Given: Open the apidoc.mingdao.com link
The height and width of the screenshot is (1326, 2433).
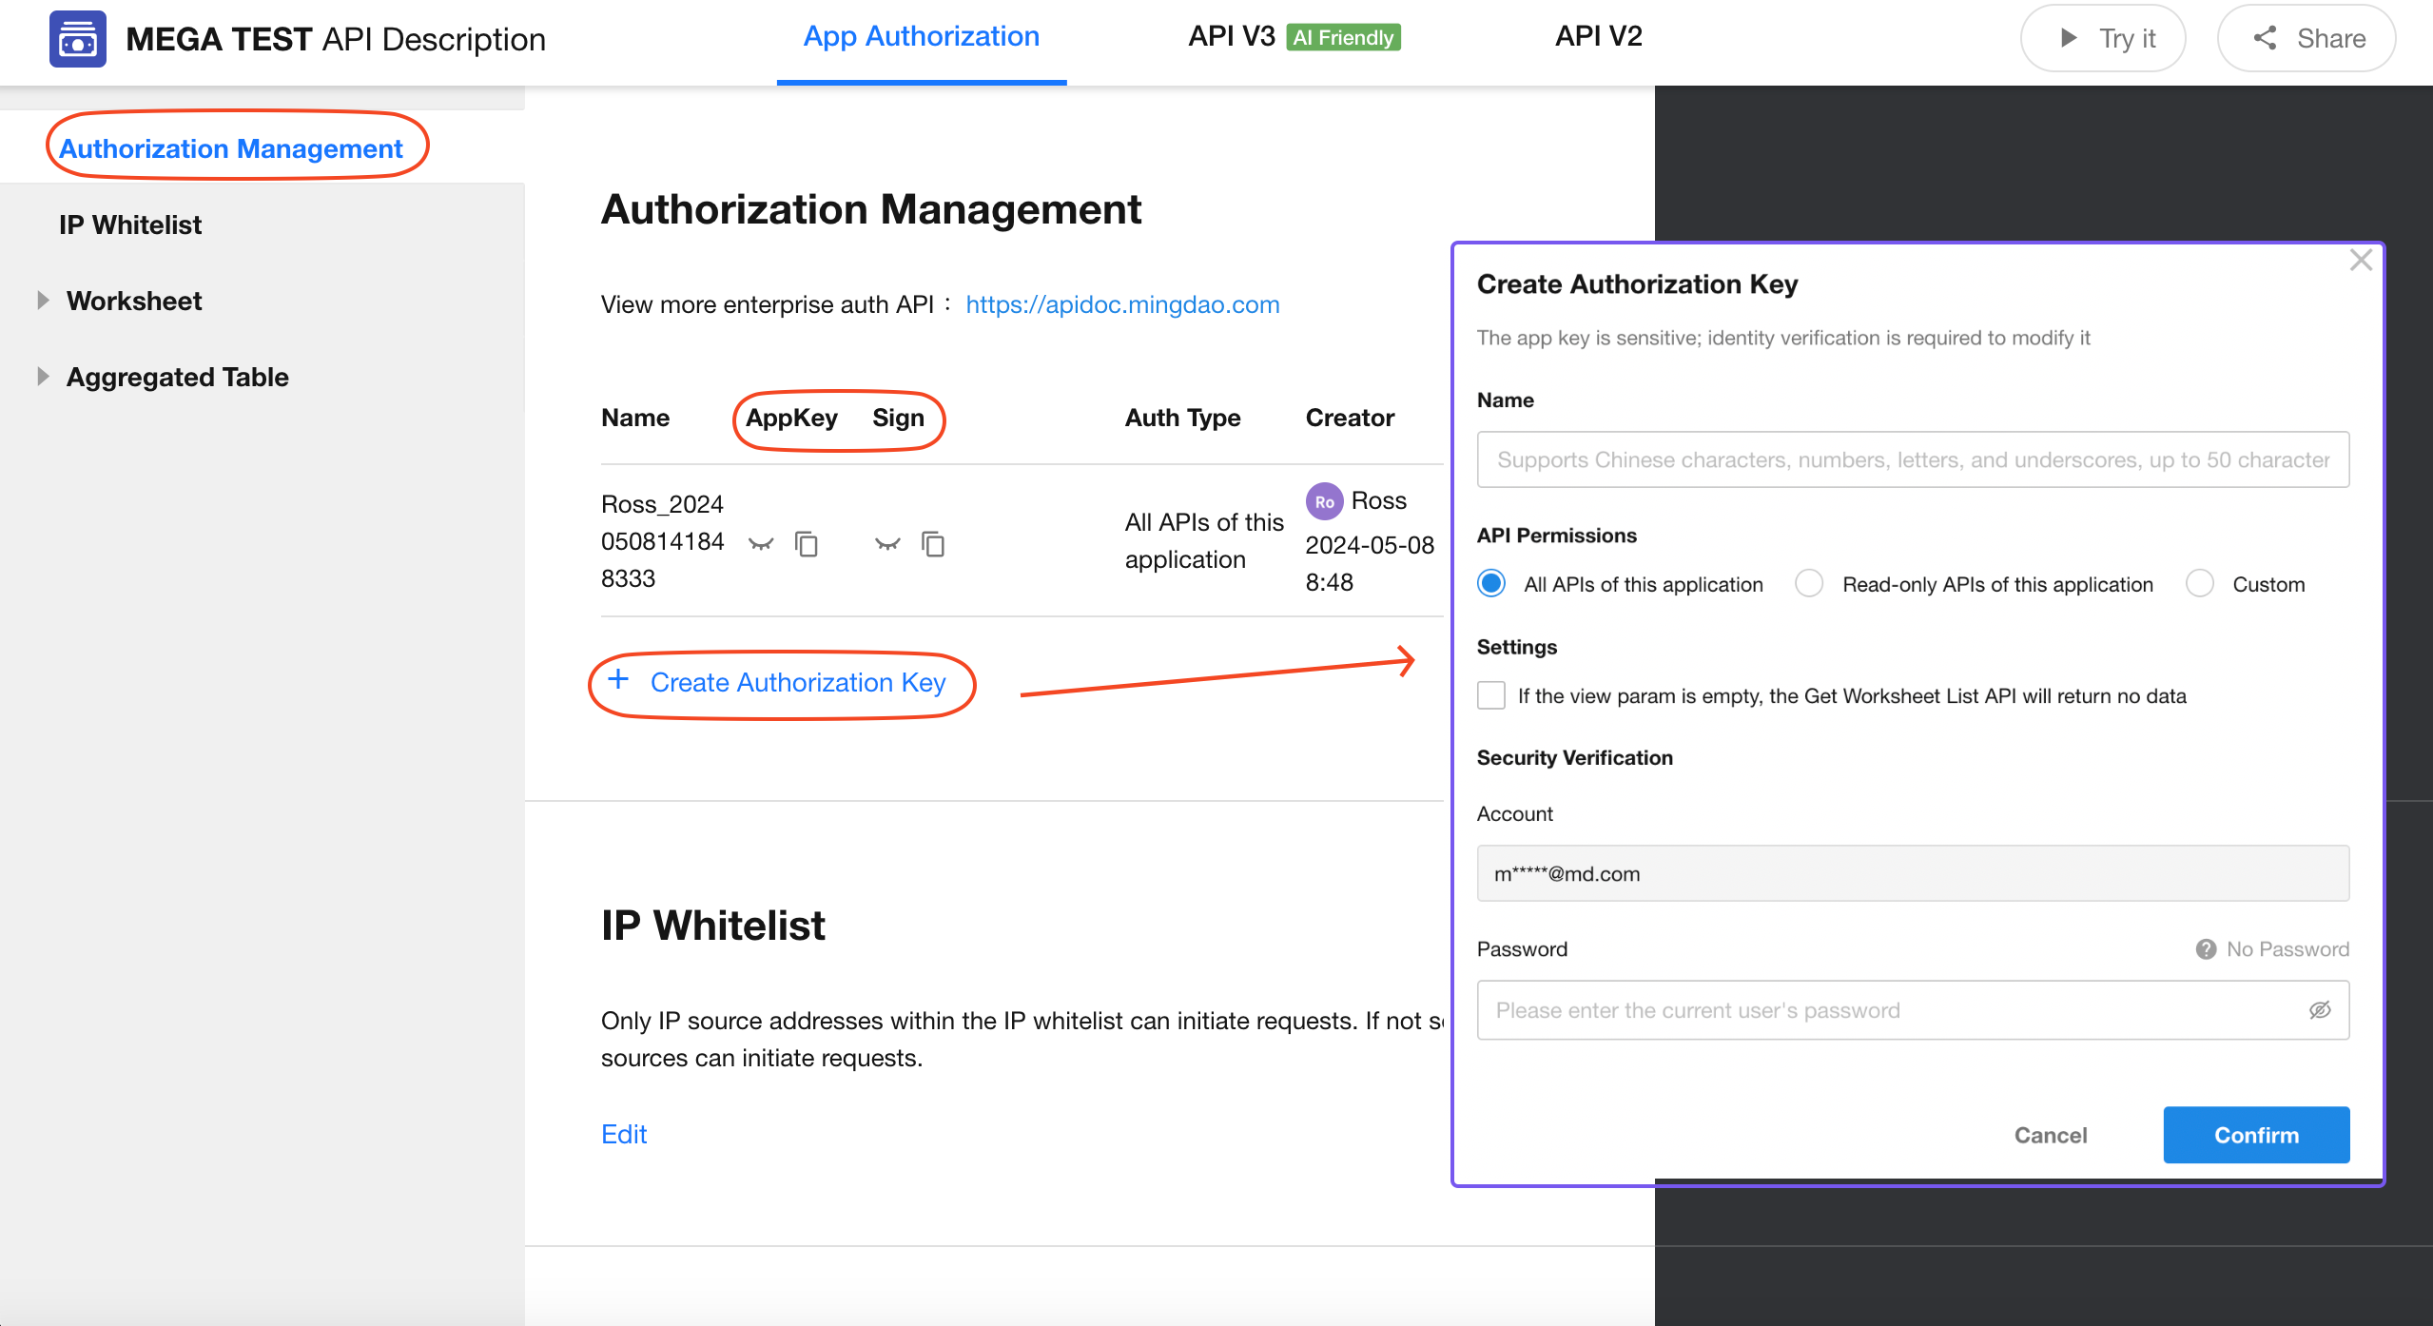Looking at the screenshot, I should click(1122, 304).
